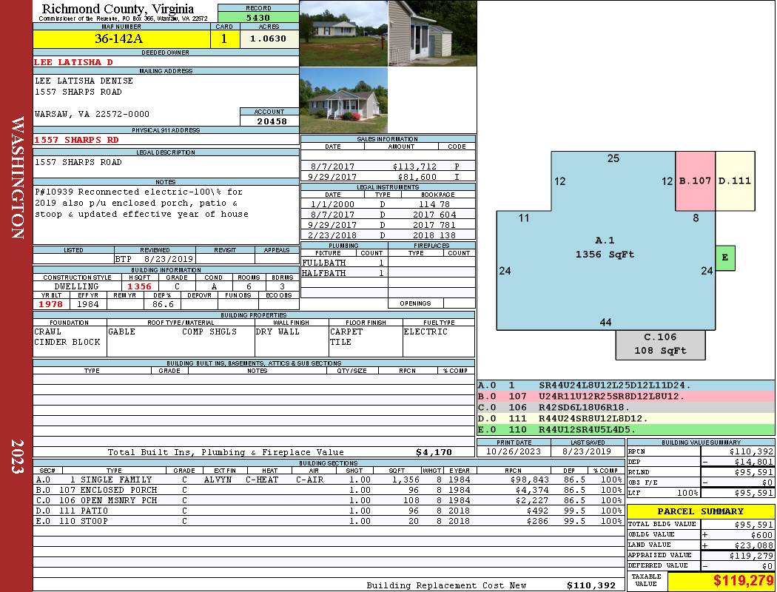Screen dimensions: 777x592
Task: Click depreciation percent 86.6
Action: point(163,304)
